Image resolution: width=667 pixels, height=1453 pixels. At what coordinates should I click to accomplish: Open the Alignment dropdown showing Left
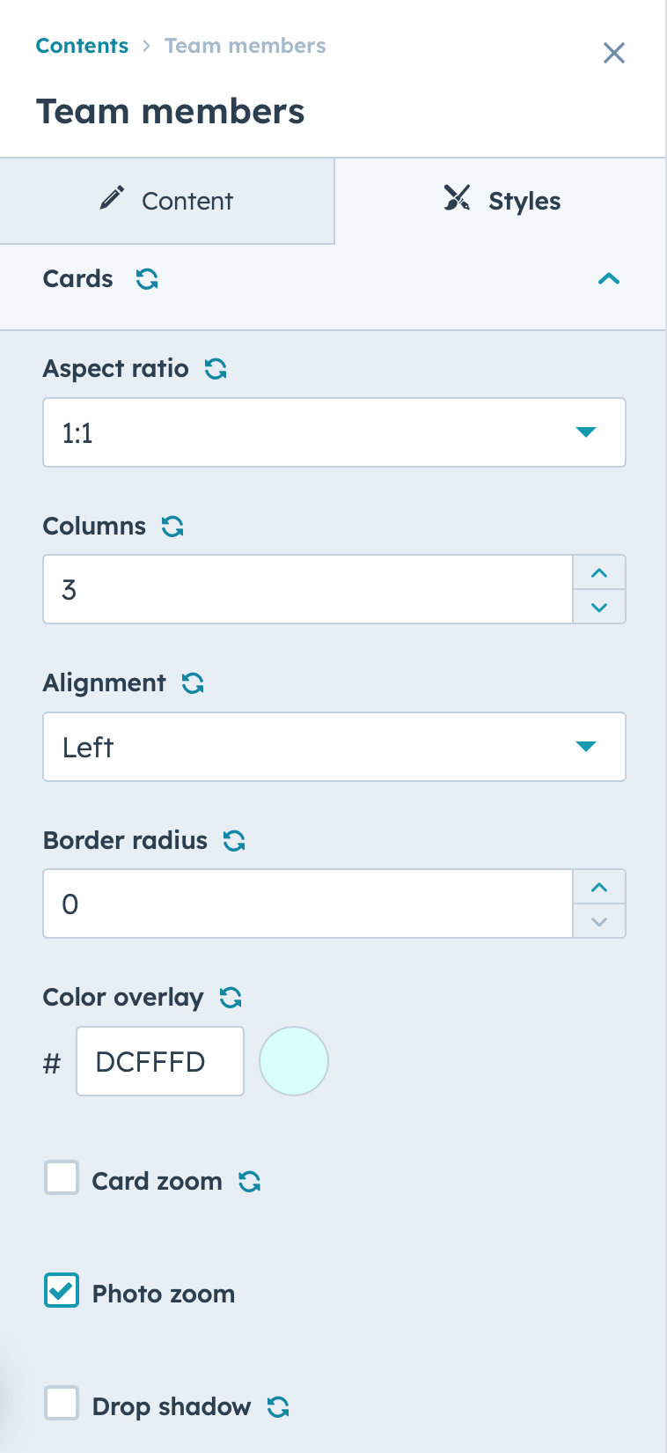coord(334,747)
